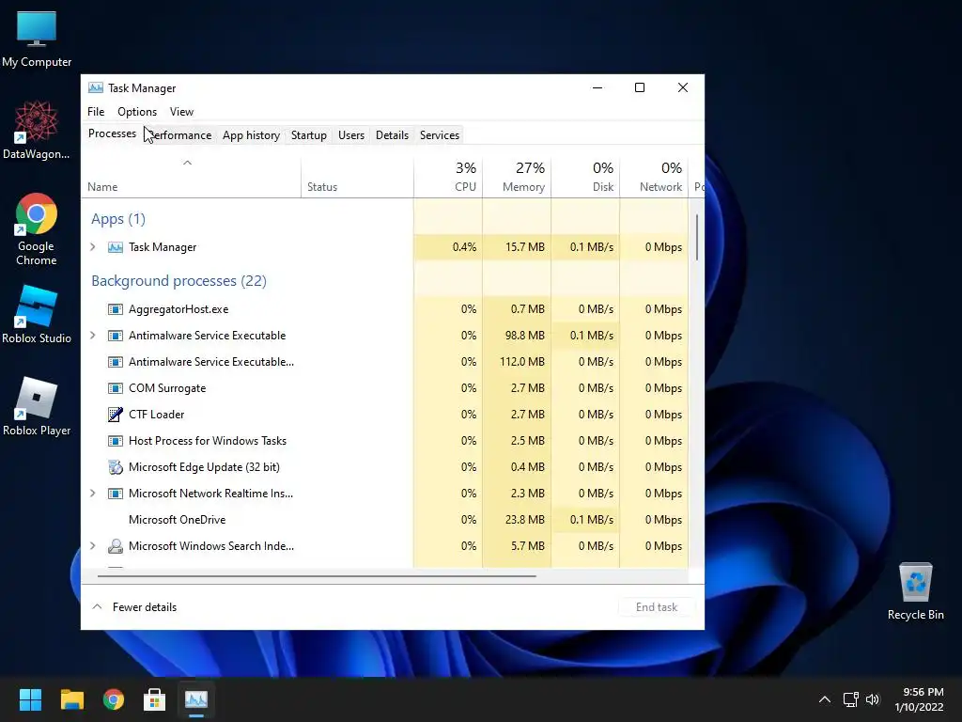962x722 pixels.
Task: Switch to the Details tab
Action: 392,135
